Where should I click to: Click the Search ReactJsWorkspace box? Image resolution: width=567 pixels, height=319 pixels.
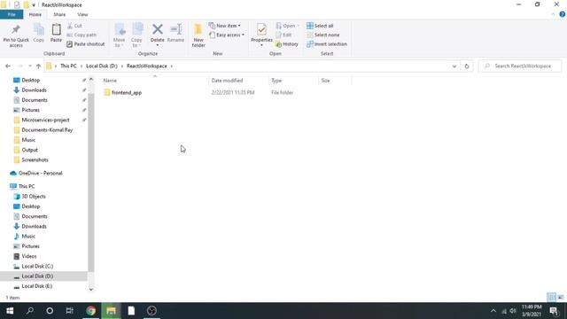pyautogui.click(x=520, y=66)
